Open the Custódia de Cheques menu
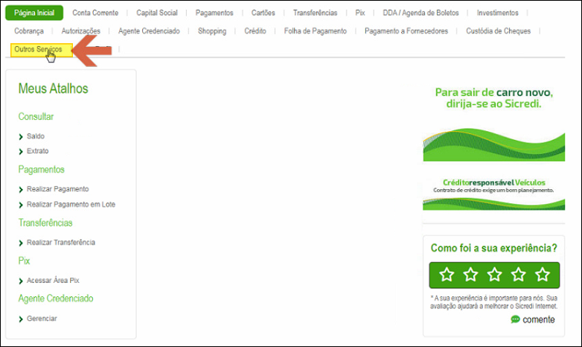This screenshot has height=347, width=582. point(499,31)
